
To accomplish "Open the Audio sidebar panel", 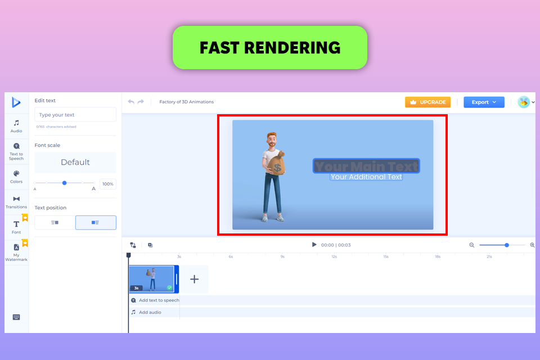I will [16, 126].
